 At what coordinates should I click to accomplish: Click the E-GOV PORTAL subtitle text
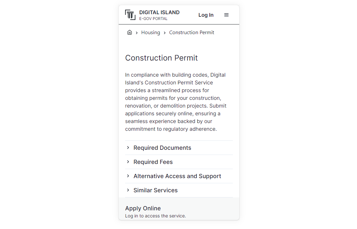point(153,19)
